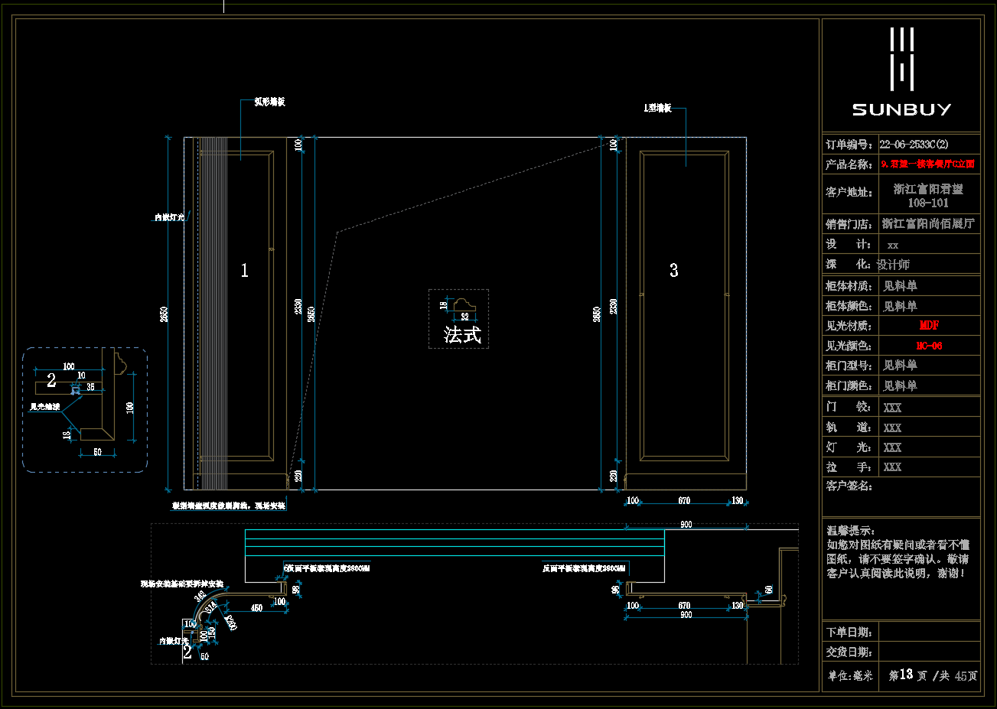Select the 2850 height dimension on far left
Viewport: 997px width, 709px height.
(x=165, y=314)
